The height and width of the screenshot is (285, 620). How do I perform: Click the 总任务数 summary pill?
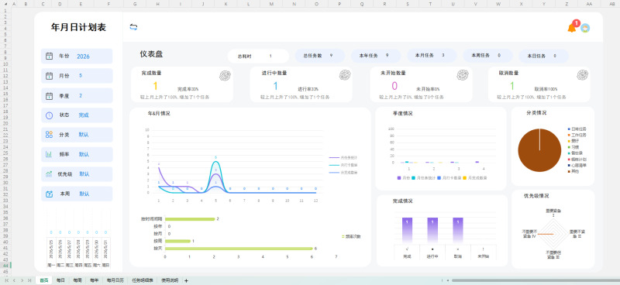point(319,56)
